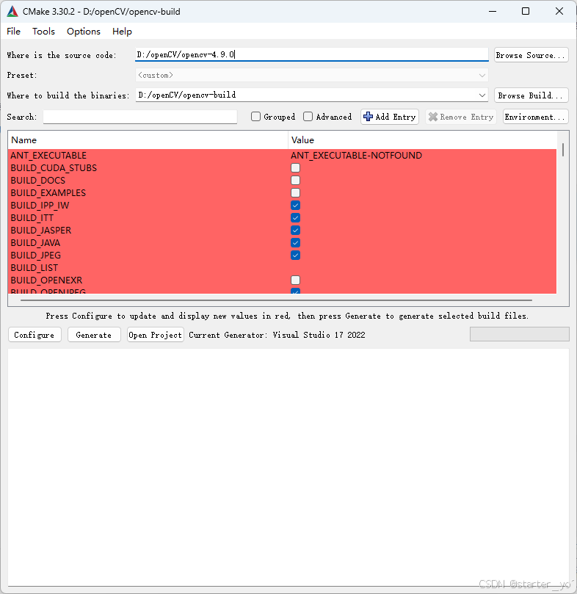Select the ANT_EXECUTABLE row
Viewport: 577px width, 594px height.
282,156
